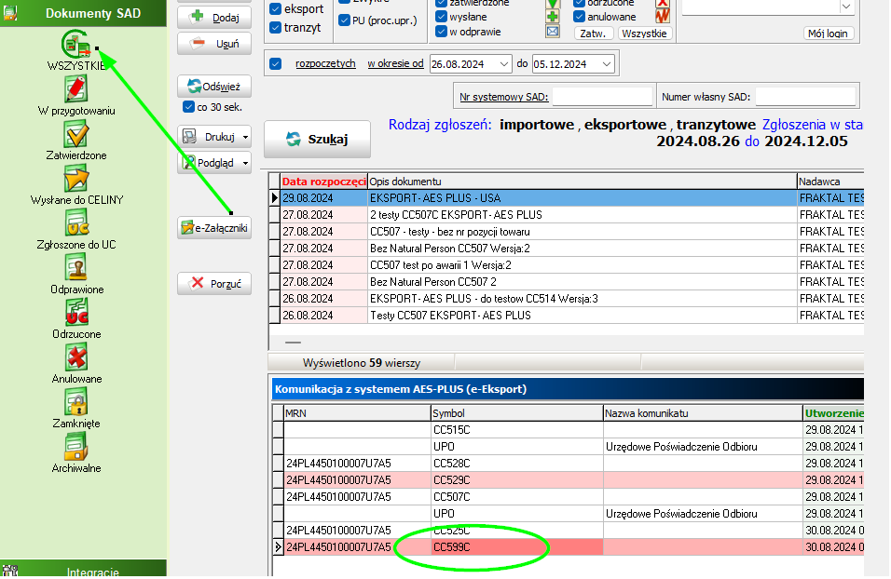Toggle the w odprawie checkbox
The image size is (891, 579).
pyautogui.click(x=441, y=32)
